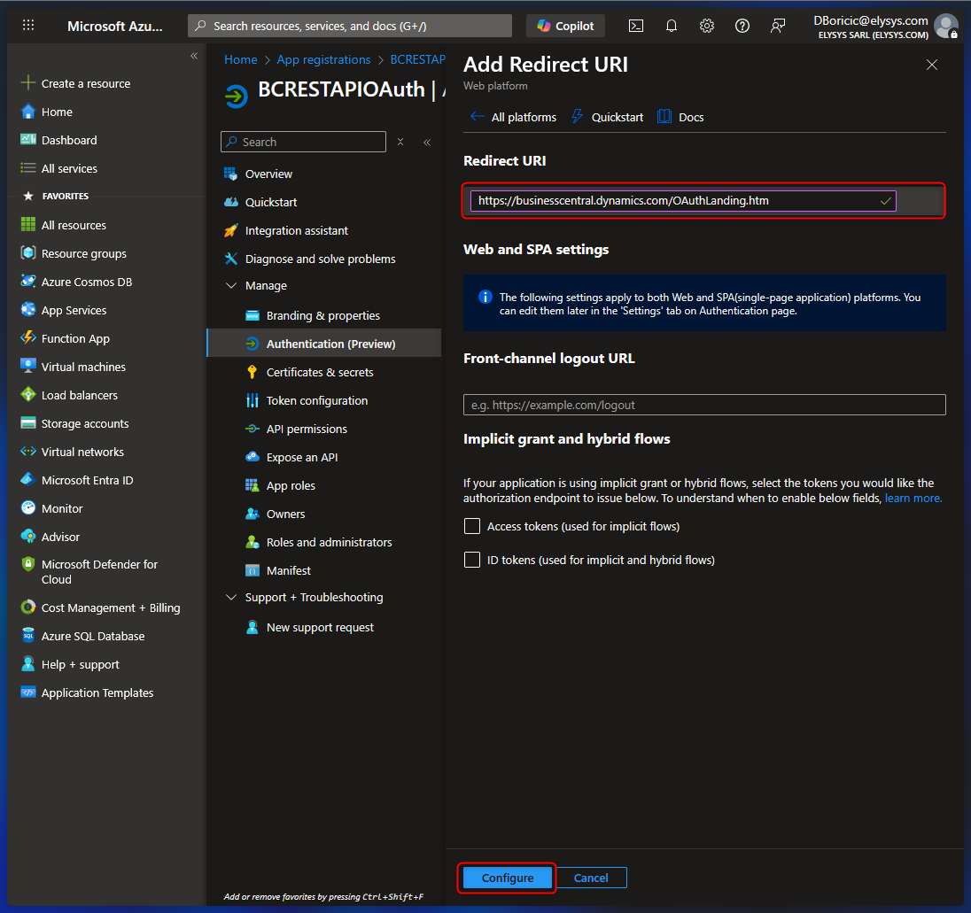Open the Feedback icon in header
Image resolution: width=971 pixels, height=913 pixels.
click(x=778, y=26)
